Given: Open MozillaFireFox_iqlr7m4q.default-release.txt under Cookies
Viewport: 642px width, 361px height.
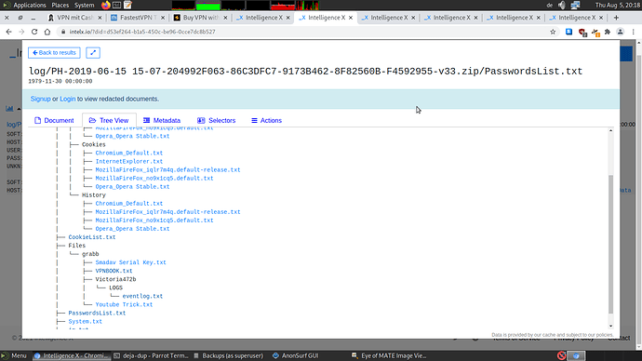Looking at the screenshot, I should coord(167,170).
